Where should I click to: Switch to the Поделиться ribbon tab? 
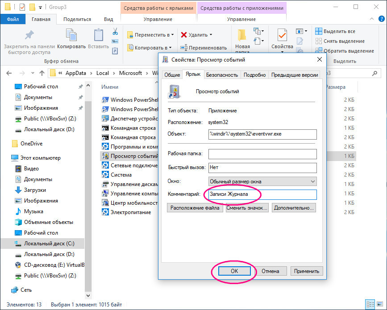pyautogui.click(x=77, y=19)
